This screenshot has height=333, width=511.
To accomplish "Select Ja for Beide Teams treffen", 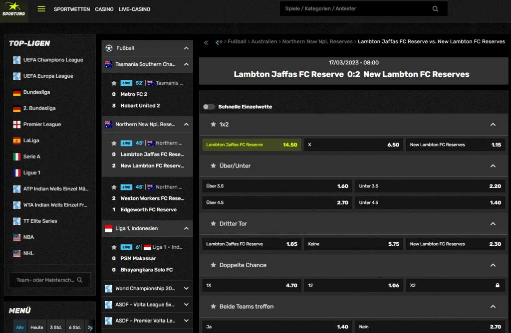I will 277,327.
